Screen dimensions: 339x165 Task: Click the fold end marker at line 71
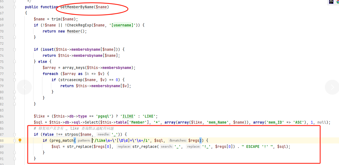point(14,38)
